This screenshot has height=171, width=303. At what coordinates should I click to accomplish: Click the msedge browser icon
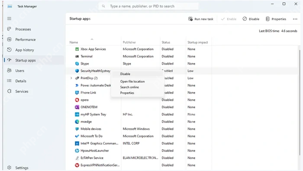[x=77, y=122]
